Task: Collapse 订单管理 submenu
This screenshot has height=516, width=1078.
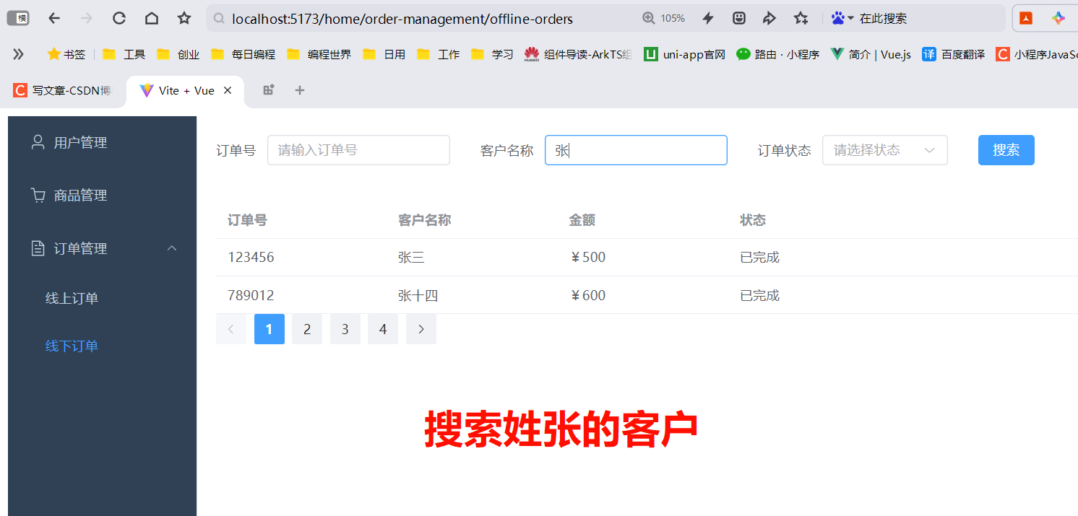Action: pos(102,248)
